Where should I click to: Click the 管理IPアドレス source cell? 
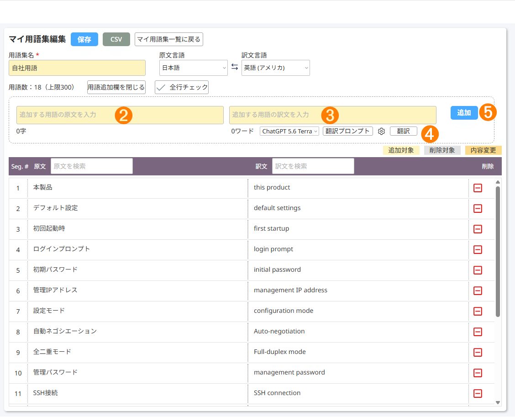pyautogui.click(x=138, y=290)
